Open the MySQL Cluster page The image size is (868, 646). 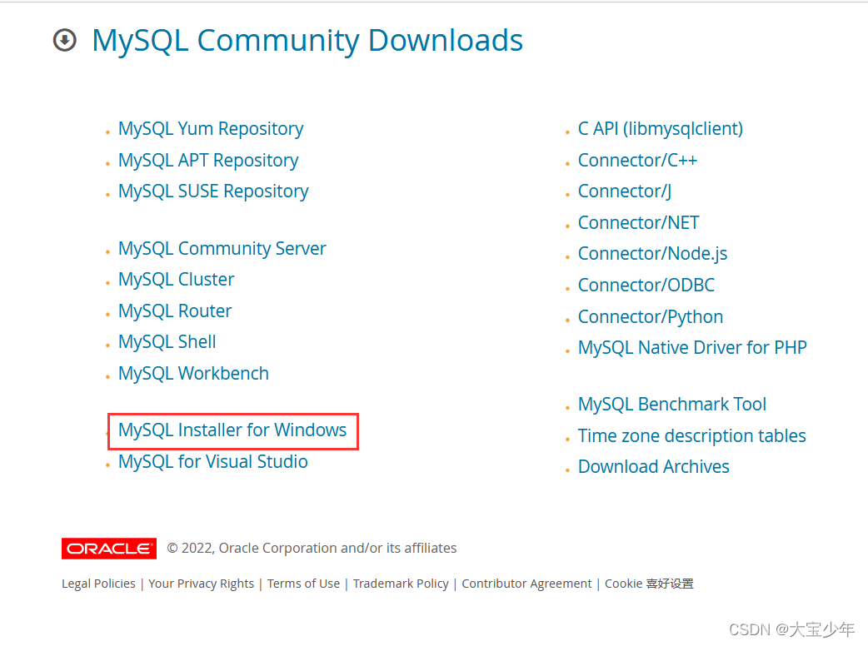click(x=176, y=280)
